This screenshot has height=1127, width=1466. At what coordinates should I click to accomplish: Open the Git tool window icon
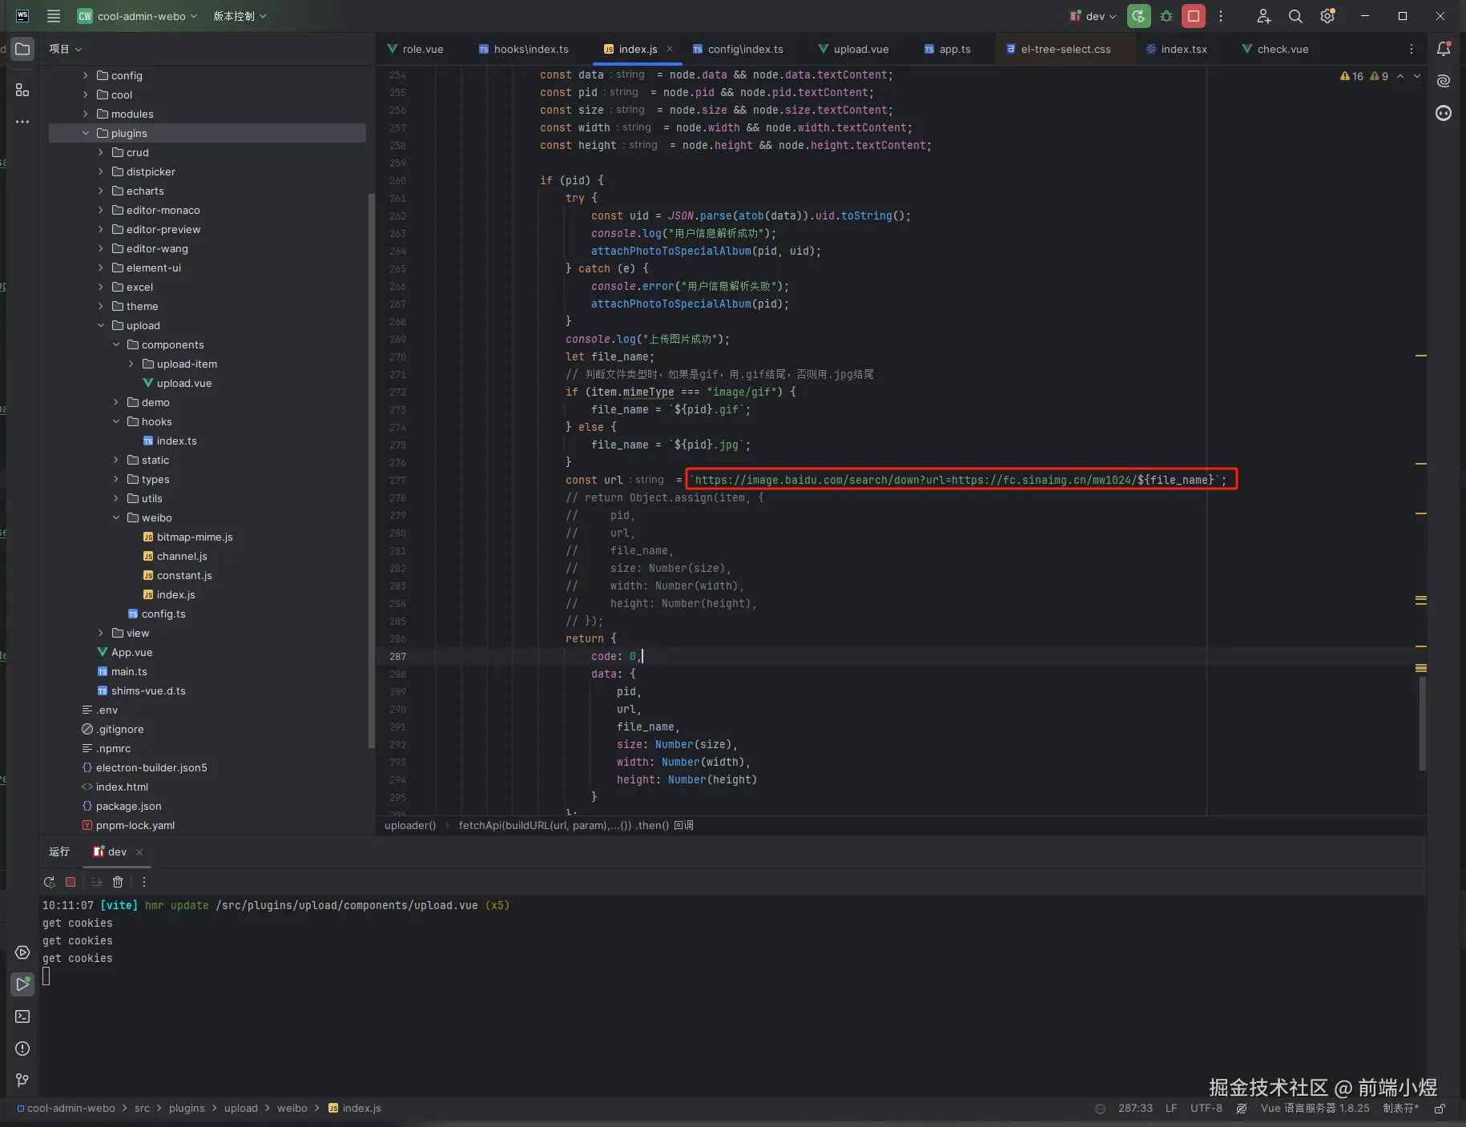pos(22,1081)
